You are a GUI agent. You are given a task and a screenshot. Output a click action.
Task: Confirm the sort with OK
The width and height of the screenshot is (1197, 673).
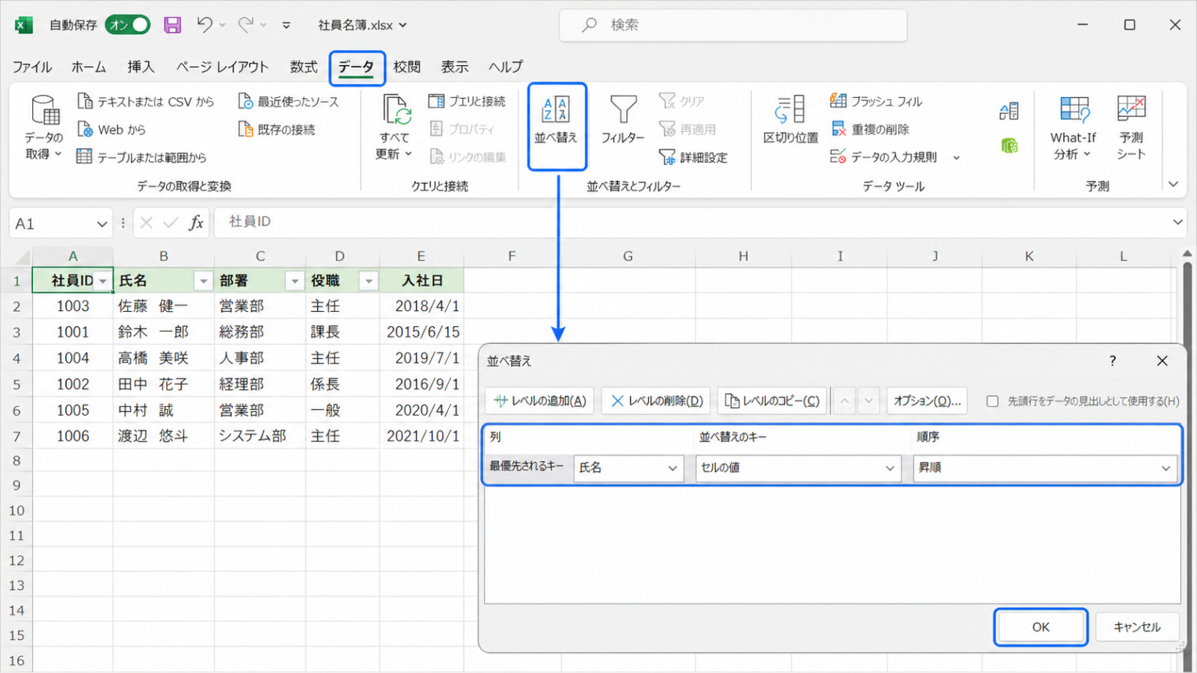pyautogui.click(x=1041, y=627)
